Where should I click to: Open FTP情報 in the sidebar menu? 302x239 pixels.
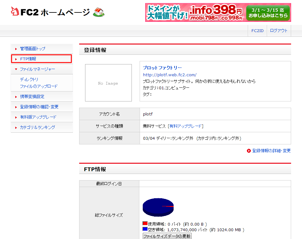pyautogui.click(x=28, y=59)
